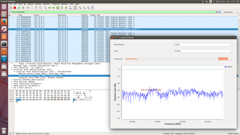Open the Statistics menu
This screenshot has height=135, width=240.
[x=47, y=4]
